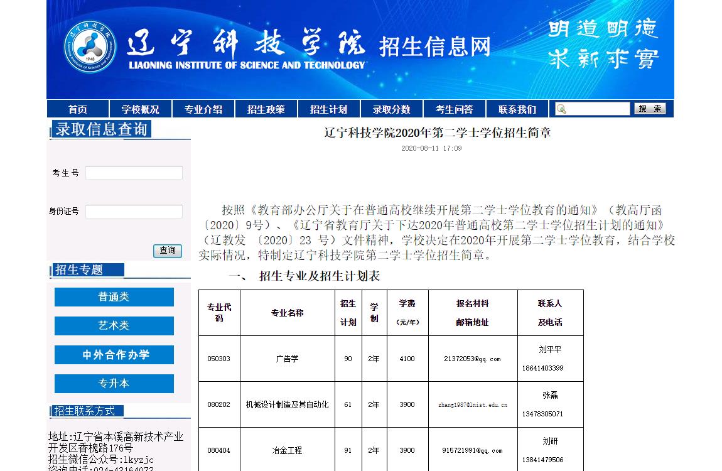Go to 考生问答 page

(x=454, y=109)
